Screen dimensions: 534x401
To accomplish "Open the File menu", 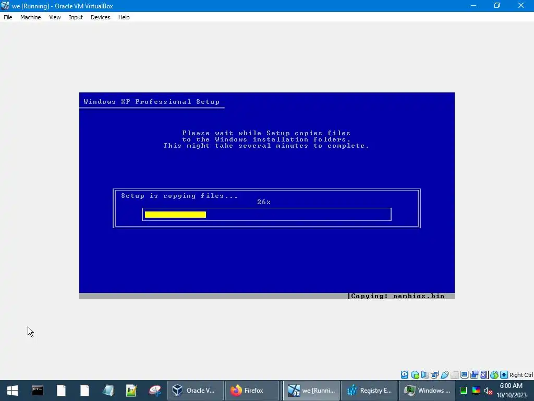I will (8, 17).
